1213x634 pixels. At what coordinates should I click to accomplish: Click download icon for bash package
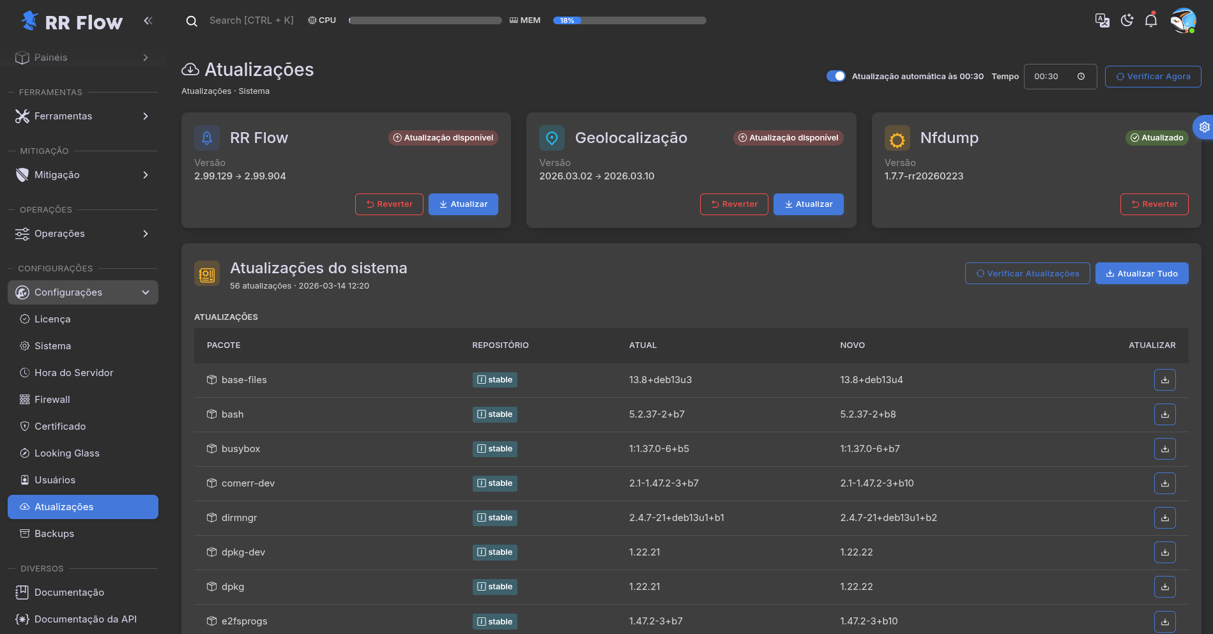[1164, 414]
